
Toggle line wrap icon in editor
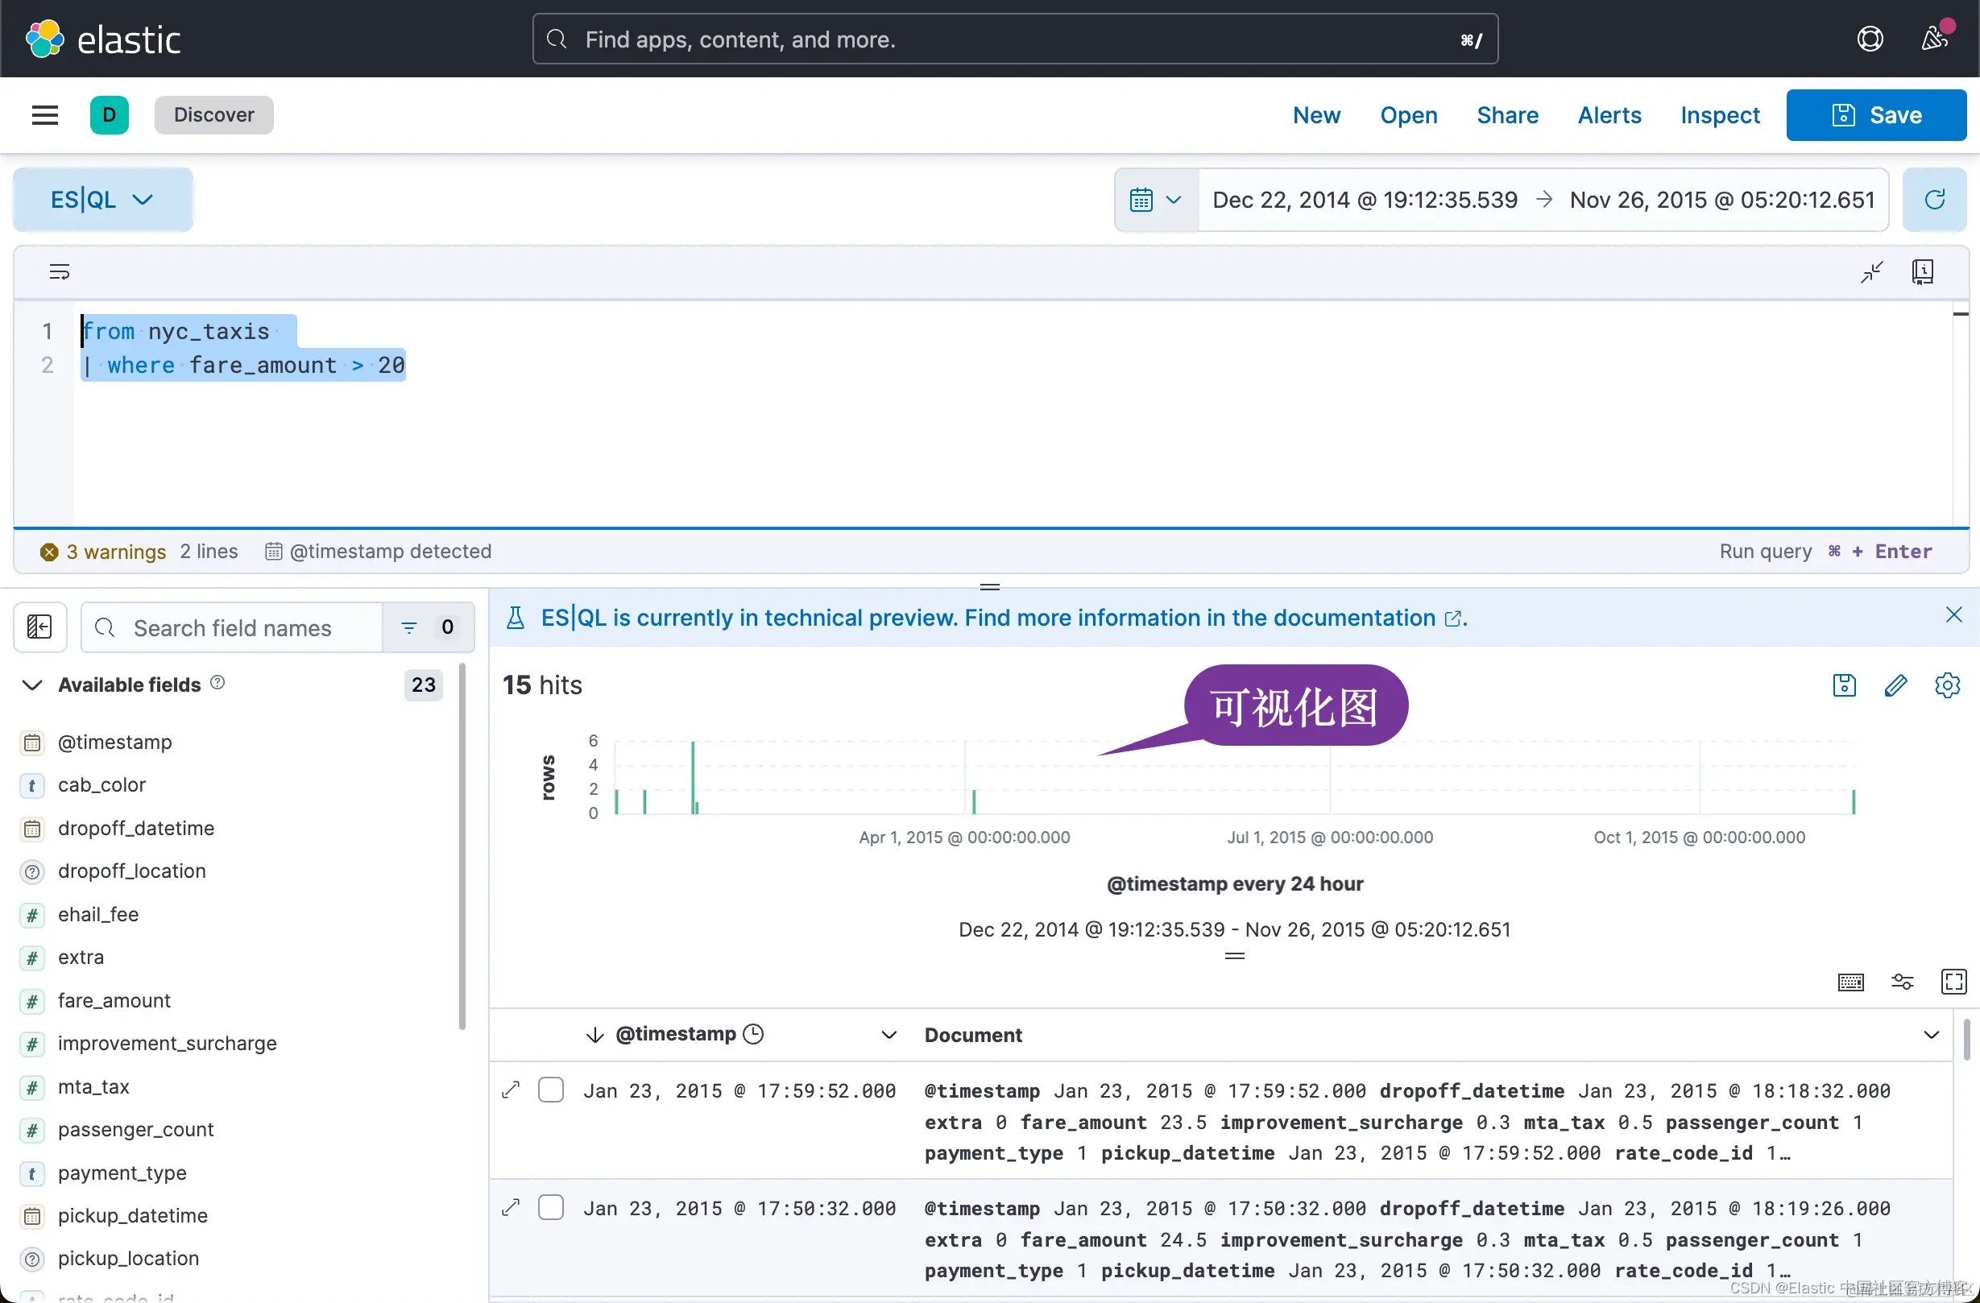click(59, 272)
